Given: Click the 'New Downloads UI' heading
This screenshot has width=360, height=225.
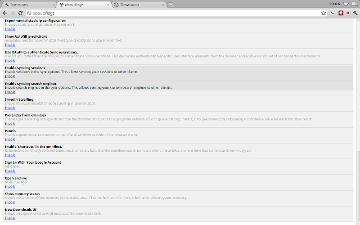Looking at the screenshot, I should [x=21, y=210].
